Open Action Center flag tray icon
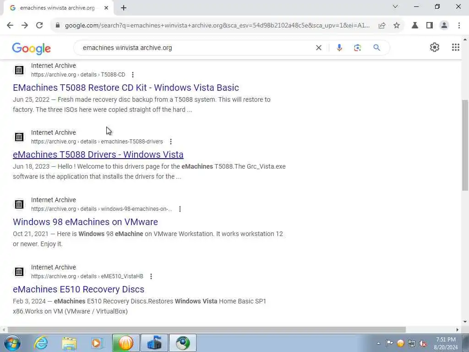Viewport: 469px width, 352px height. pyautogui.click(x=389, y=343)
